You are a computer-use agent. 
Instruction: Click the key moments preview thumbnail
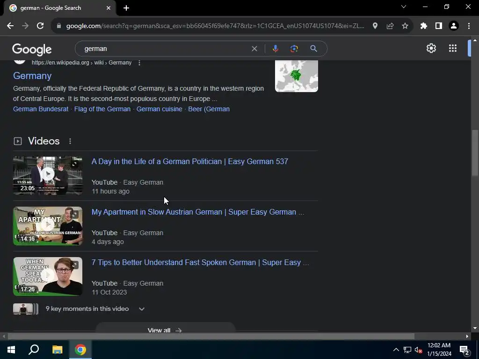coord(26,309)
